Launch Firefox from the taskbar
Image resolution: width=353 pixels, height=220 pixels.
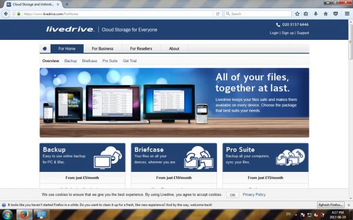pos(24,215)
